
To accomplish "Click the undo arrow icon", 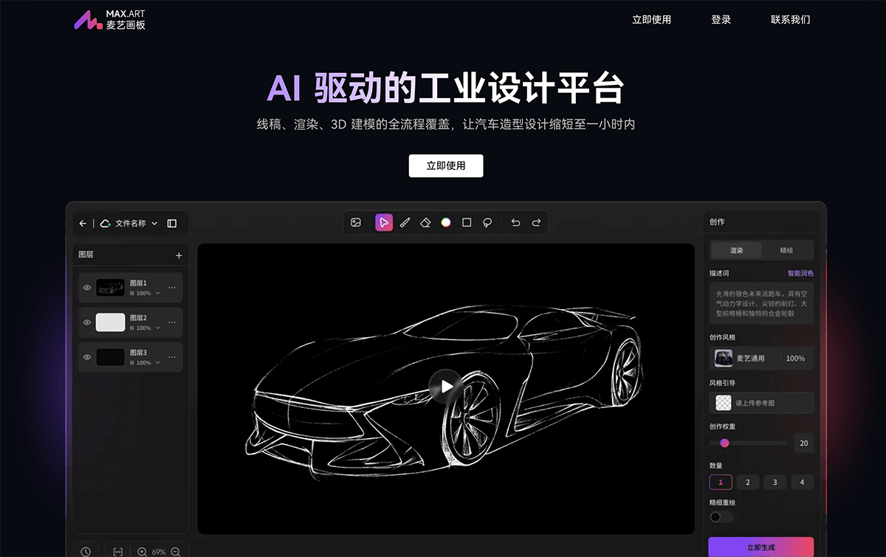I will coord(515,223).
